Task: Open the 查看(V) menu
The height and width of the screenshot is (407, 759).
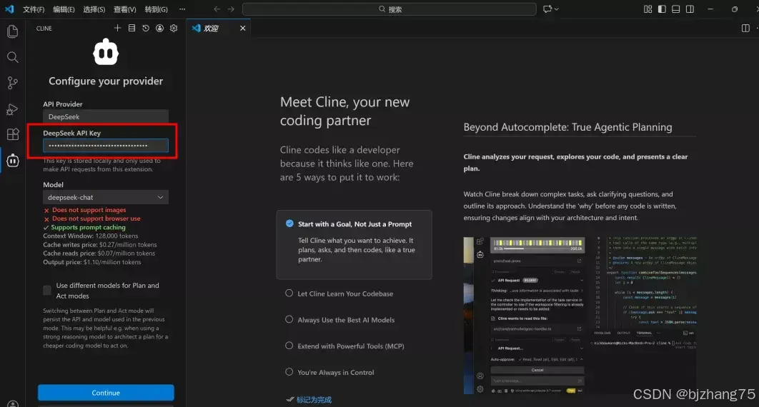Action: coord(125,9)
